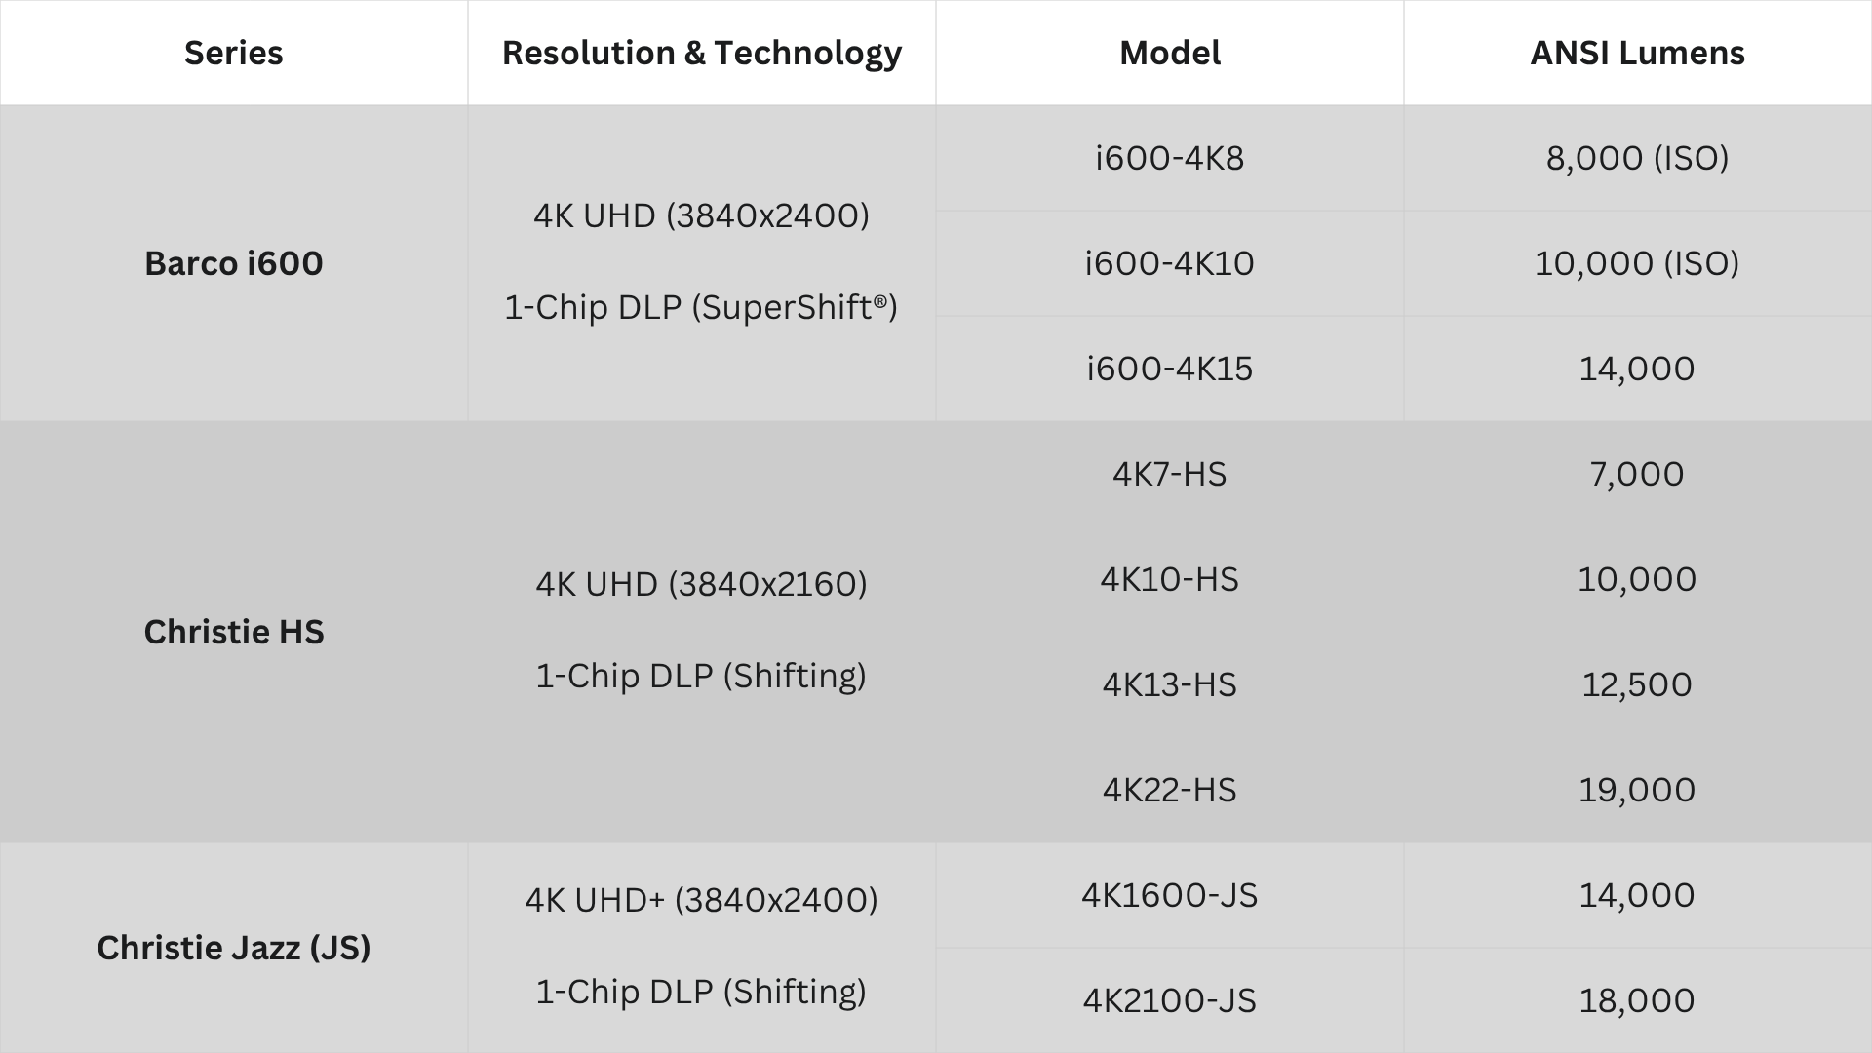Click the Resolution & Technology header

click(x=702, y=53)
